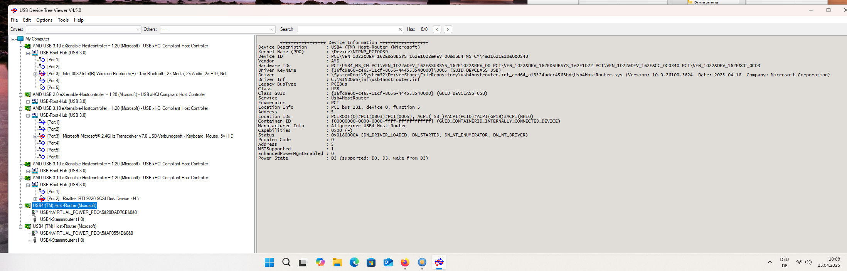Collapse the selected USB4 Host-Router node
The height and width of the screenshot is (271, 847).
pyautogui.click(x=21, y=206)
